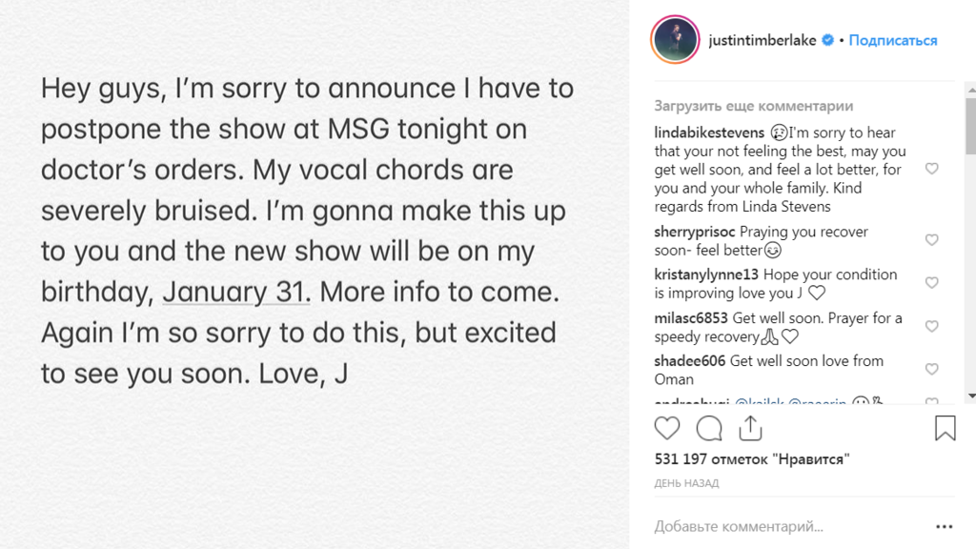This screenshot has width=976, height=549.
Task: Open lindabikestevens' profile from her comment
Action: 709,132
